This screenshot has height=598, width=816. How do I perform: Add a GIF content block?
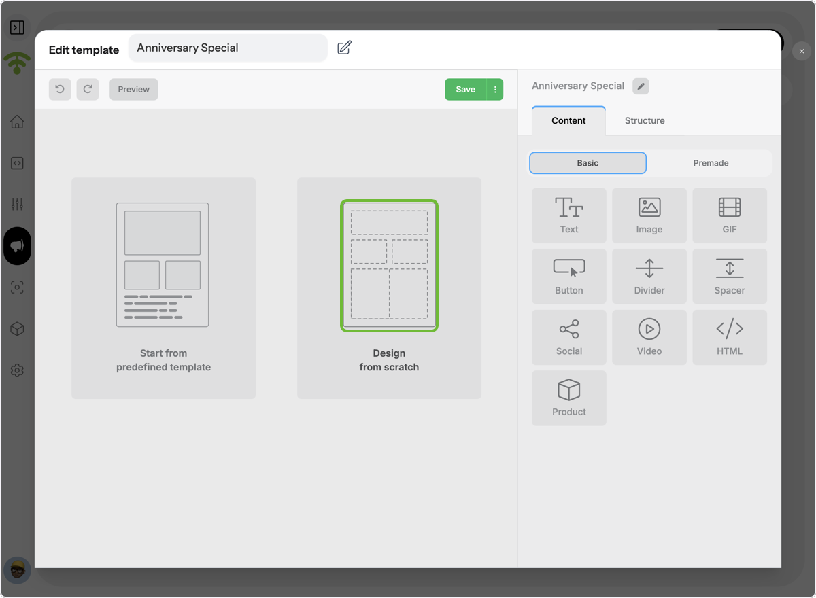coord(730,215)
